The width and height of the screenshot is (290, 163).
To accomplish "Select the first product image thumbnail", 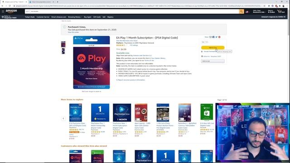I will click(63, 44).
